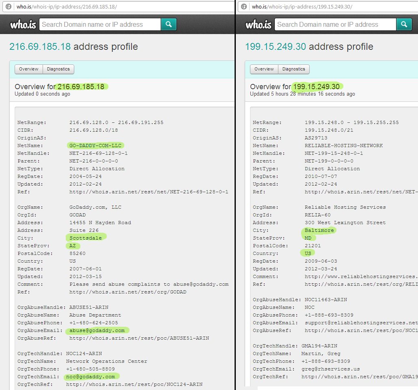The width and height of the screenshot is (418, 390).
Task: Click OrgTechPhone +1-480-505-8809
Action: point(90,369)
